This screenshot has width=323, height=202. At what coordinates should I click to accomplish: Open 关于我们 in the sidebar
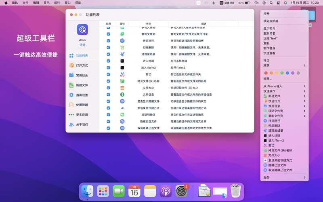(82, 124)
